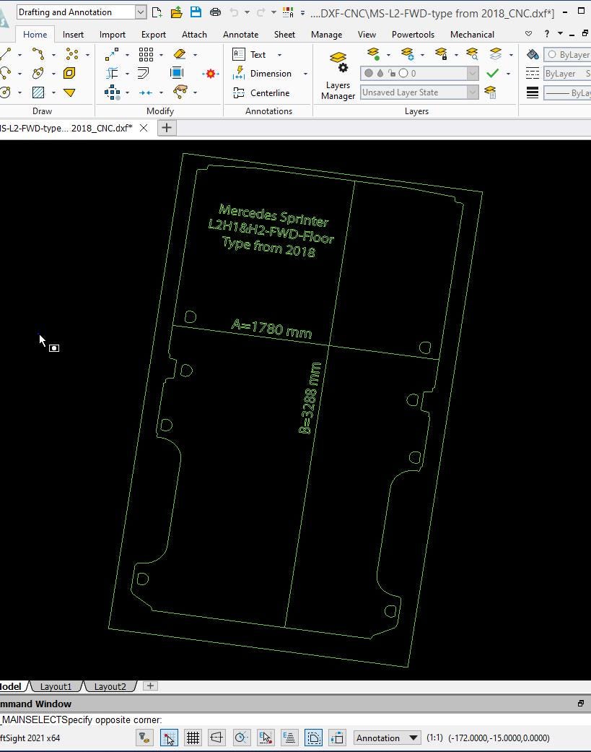Open the ByLayer line color box
Viewport: 591px width, 752px height.
567,54
